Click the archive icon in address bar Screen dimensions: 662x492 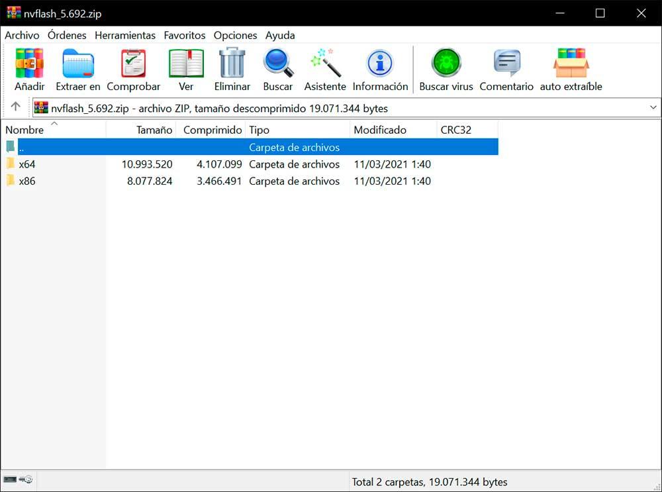pos(41,108)
